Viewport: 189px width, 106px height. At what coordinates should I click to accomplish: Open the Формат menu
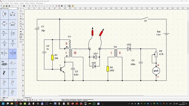click(x=16, y=3)
